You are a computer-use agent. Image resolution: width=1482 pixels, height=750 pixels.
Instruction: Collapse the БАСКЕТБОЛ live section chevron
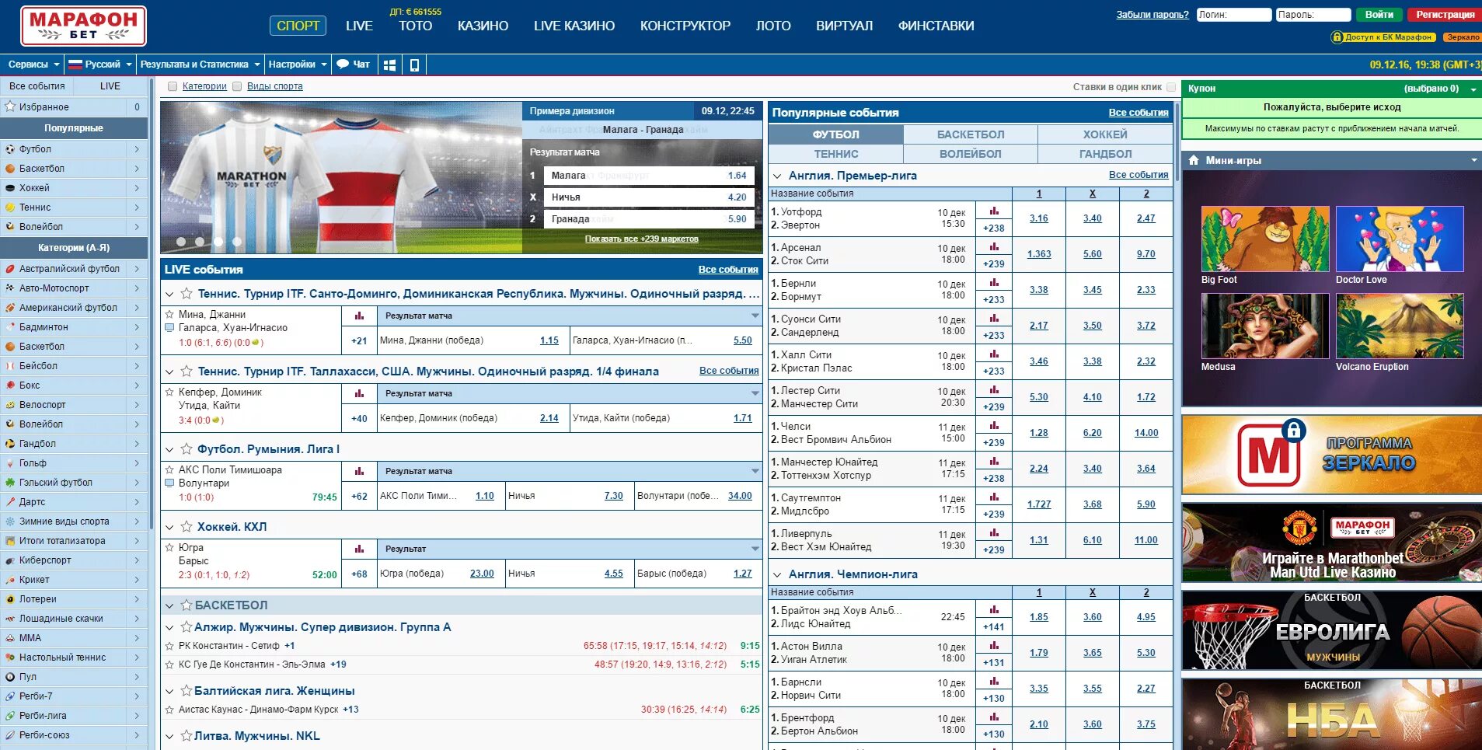(169, 605)
